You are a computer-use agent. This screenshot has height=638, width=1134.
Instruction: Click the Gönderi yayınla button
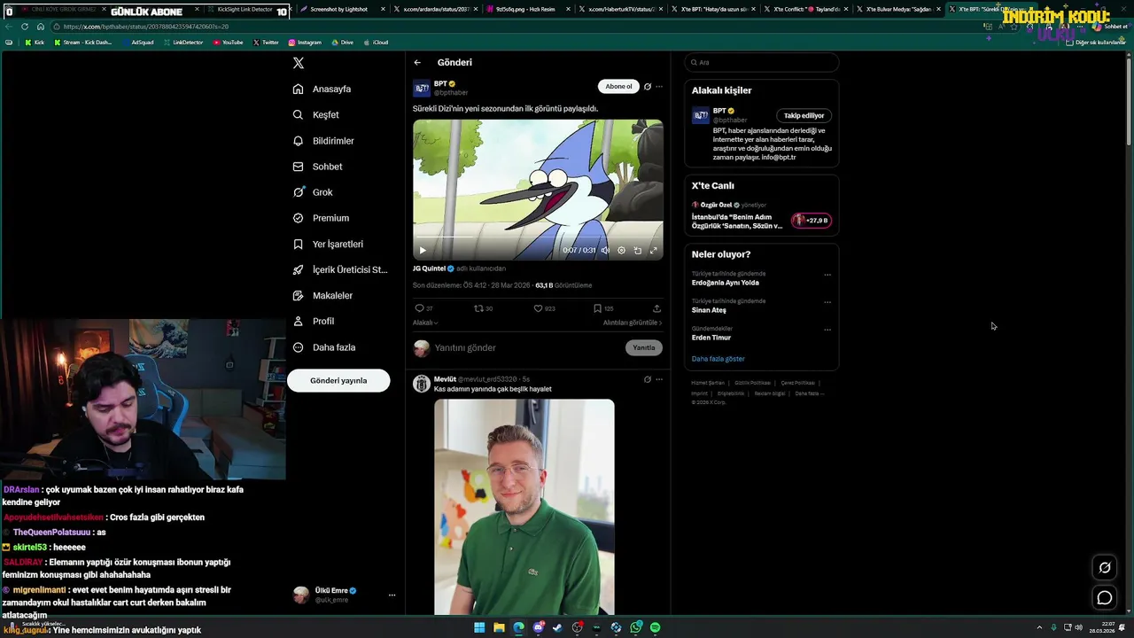pos(338,380)
